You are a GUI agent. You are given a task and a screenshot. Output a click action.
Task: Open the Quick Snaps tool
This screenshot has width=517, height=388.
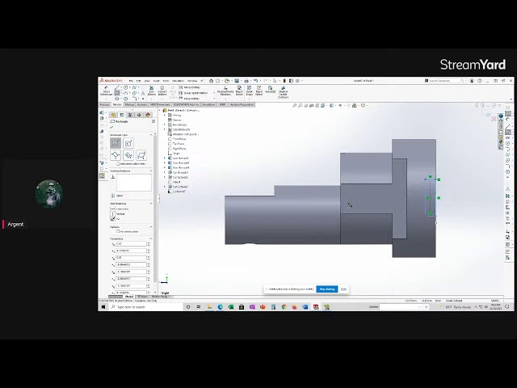coord(250,91)
